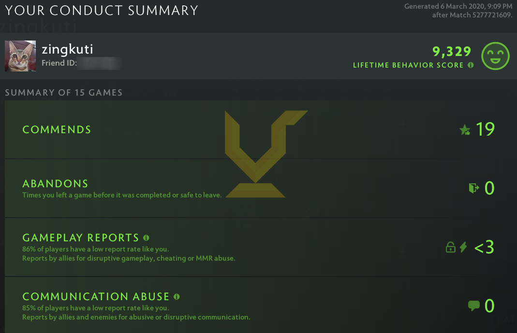Click info icon beside Lifetime Behavior Score
The image size is (517, 333).
pos(471,65)
